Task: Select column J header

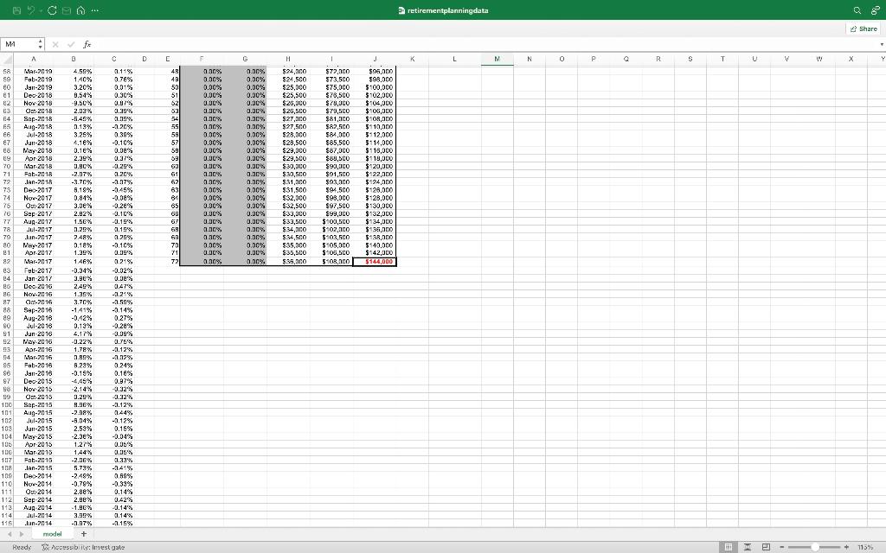Action: coord(375,59)
